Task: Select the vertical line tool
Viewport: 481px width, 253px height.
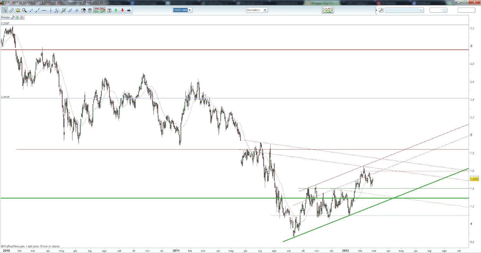Action: (51, 10)
